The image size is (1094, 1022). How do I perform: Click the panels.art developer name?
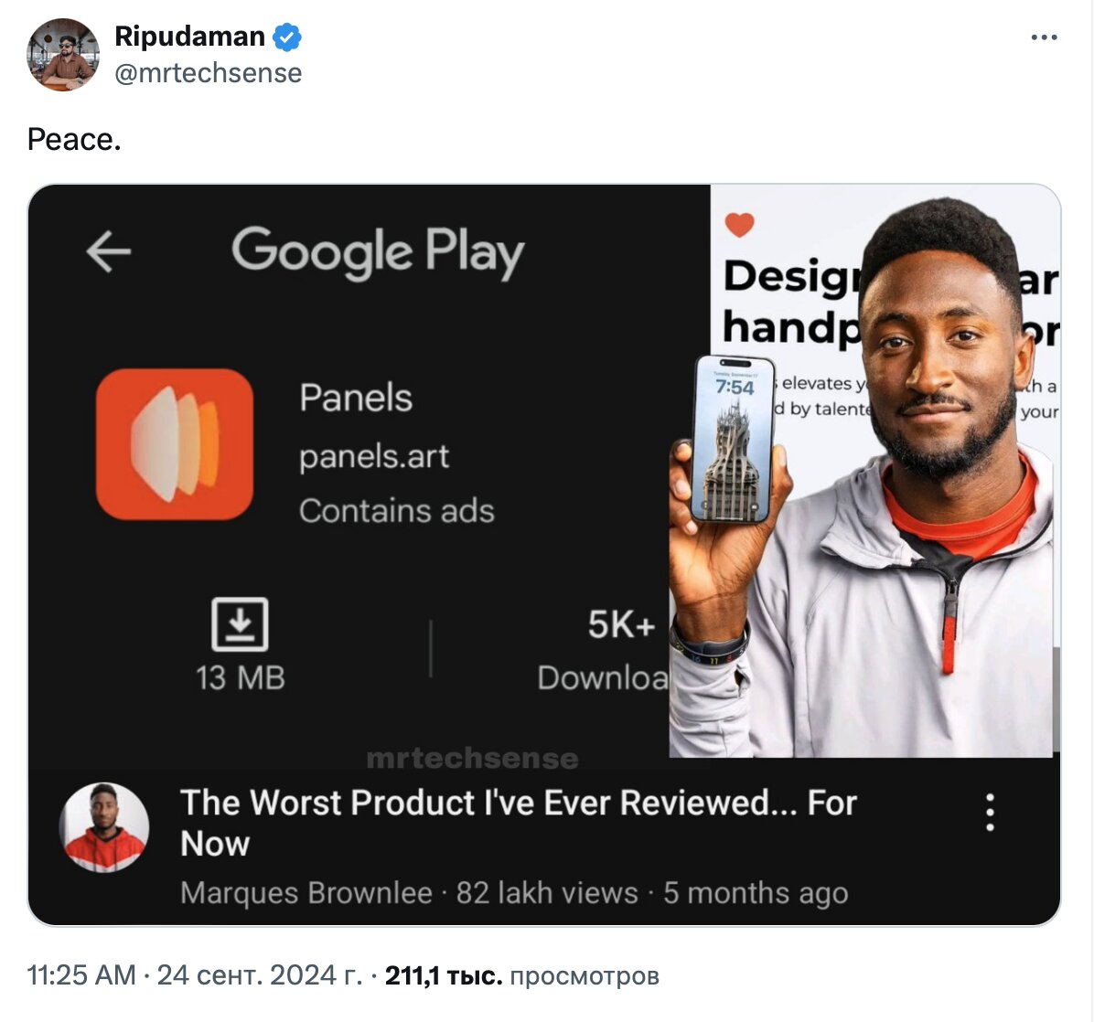tap(374, 457)
